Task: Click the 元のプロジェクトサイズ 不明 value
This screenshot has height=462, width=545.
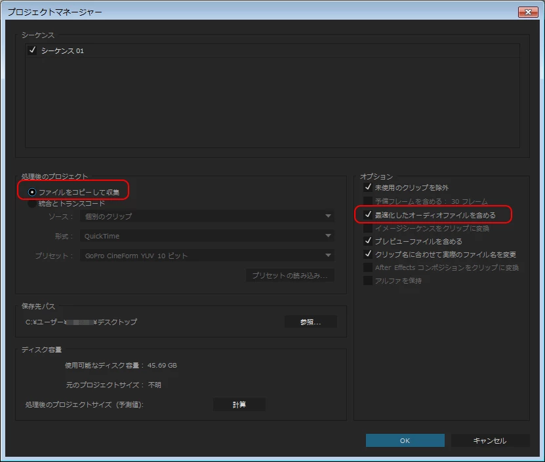Action: 155,385
